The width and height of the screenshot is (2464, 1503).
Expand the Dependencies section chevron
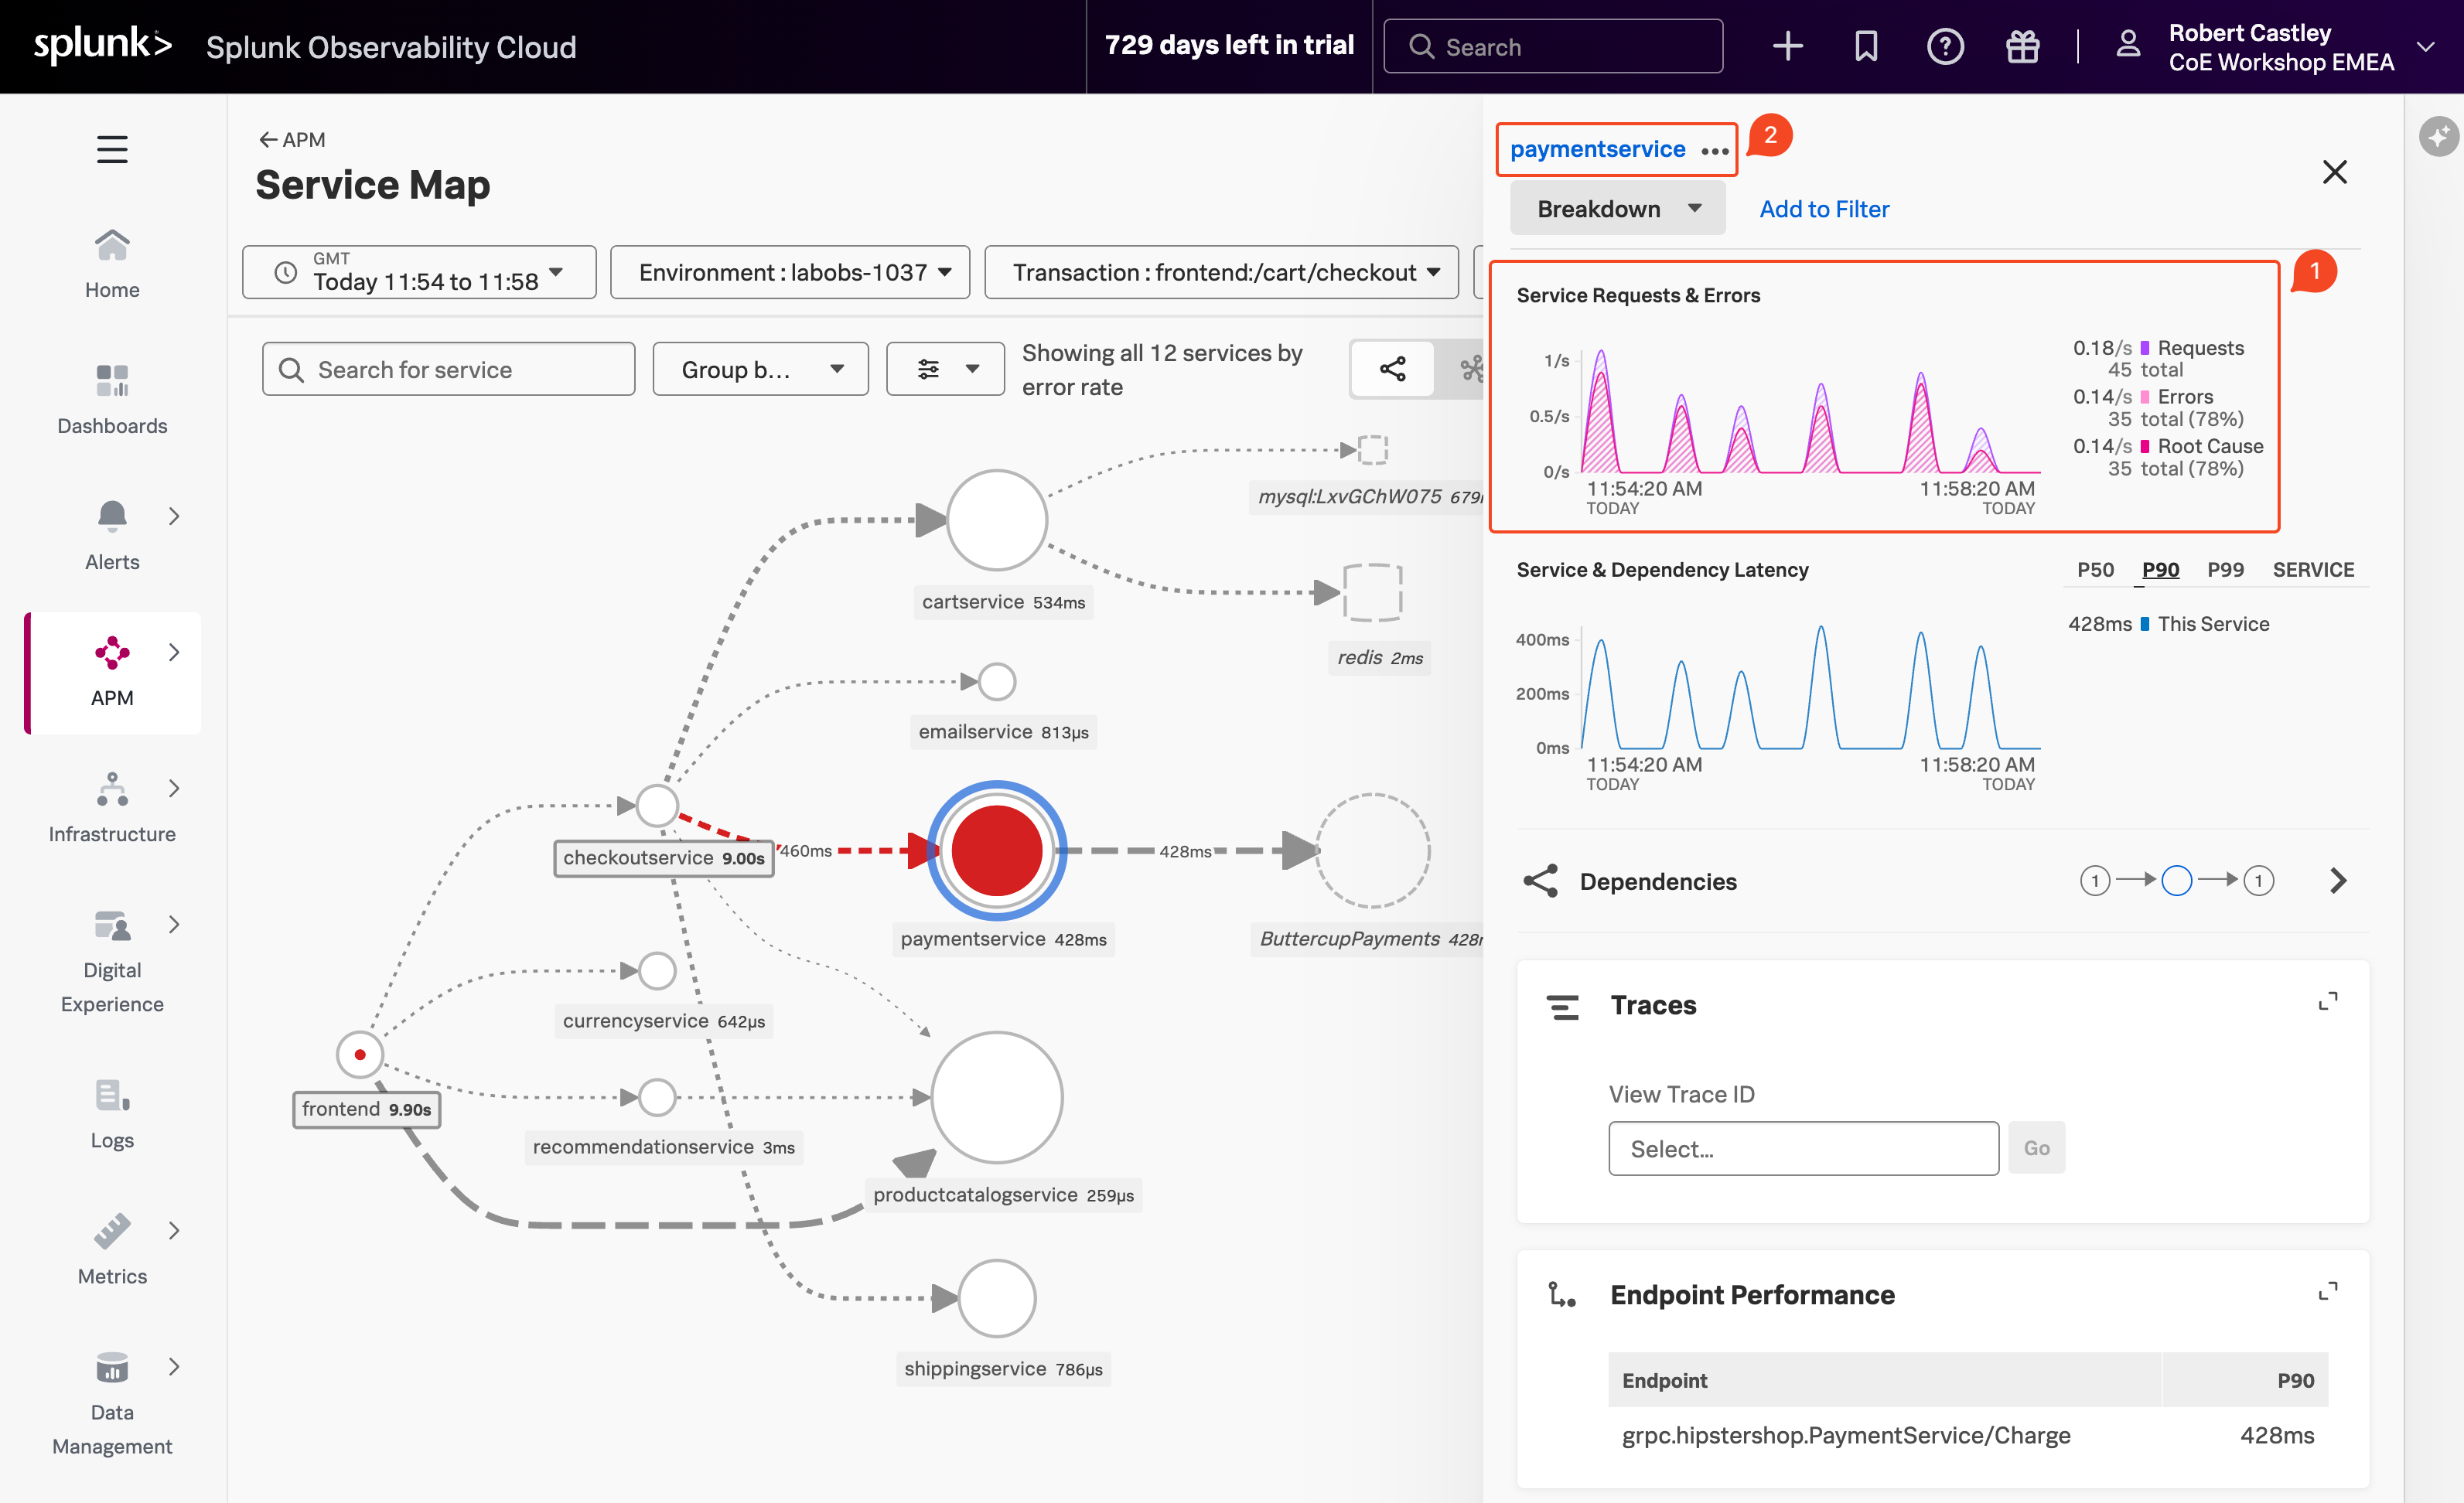pos(2337,881)
